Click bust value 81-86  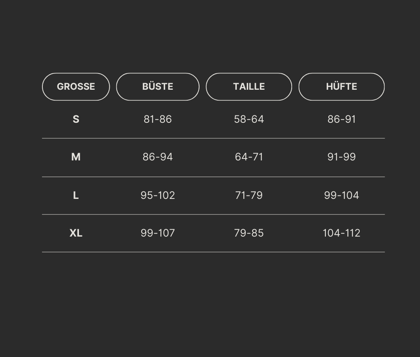(x=157, y=119)
